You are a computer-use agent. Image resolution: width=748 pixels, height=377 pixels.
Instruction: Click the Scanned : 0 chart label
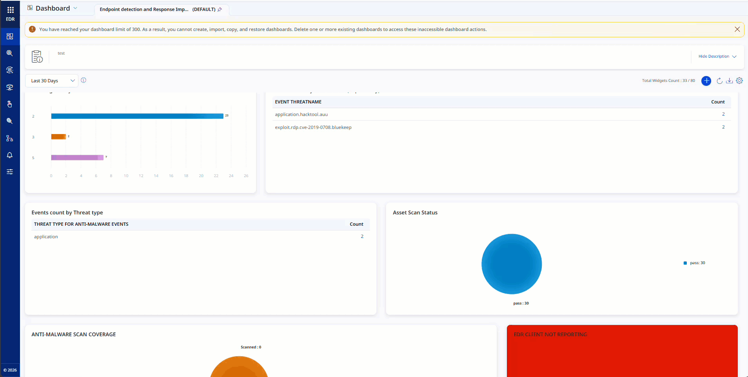coord(251,347)
